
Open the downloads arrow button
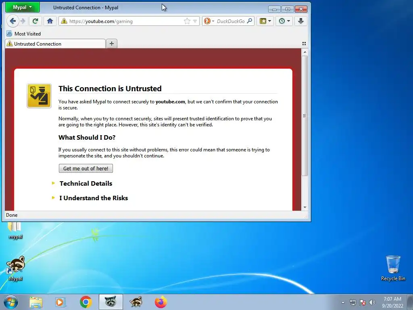[x=301, y=21]
